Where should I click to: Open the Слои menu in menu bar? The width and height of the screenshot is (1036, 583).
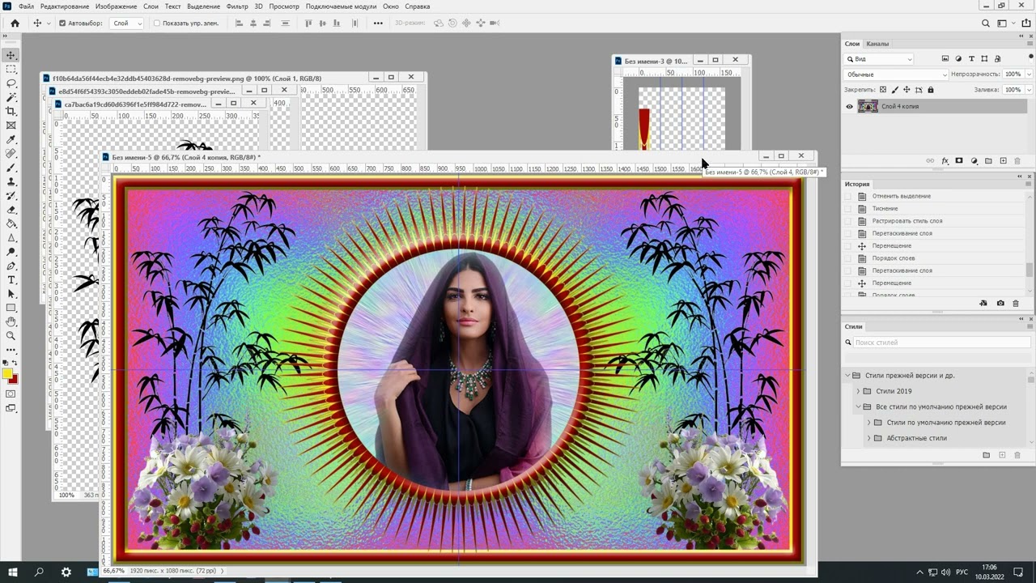click(x=151, y=6)
